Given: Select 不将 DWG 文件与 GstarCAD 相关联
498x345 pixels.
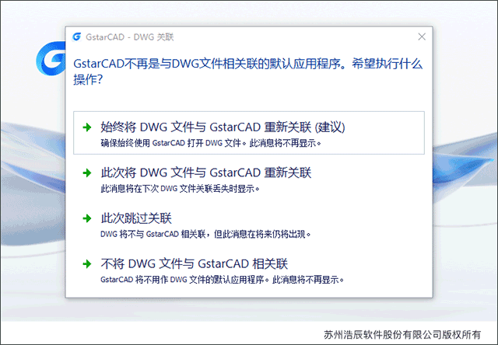Looking at the screenshot, I should point(249,270).
